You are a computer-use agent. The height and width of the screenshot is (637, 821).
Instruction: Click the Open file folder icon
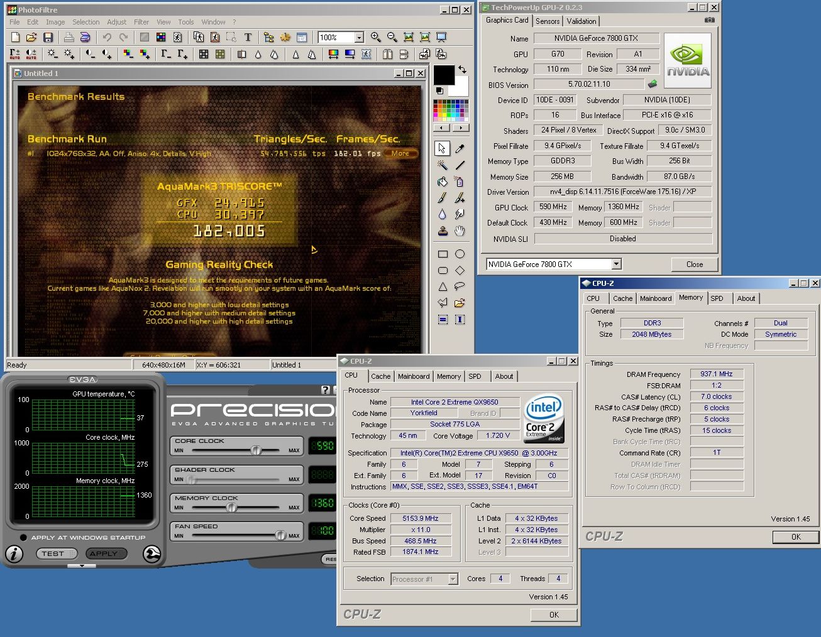31,38
